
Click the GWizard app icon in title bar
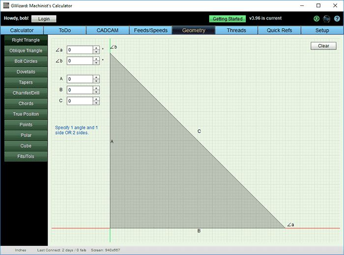click(6, 5)
